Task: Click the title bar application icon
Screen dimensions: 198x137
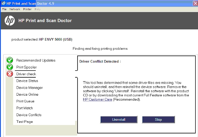Action: tap(4, 3)
